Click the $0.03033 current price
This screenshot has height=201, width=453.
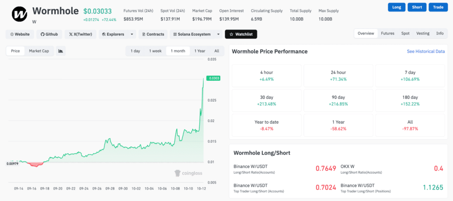98,11
